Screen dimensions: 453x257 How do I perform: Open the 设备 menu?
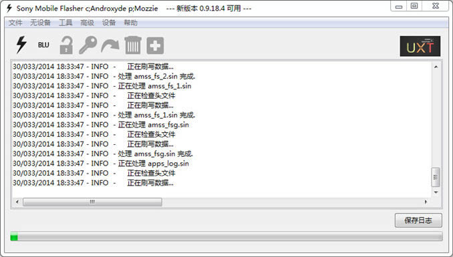pyautogui.click(x=109, y=23)
